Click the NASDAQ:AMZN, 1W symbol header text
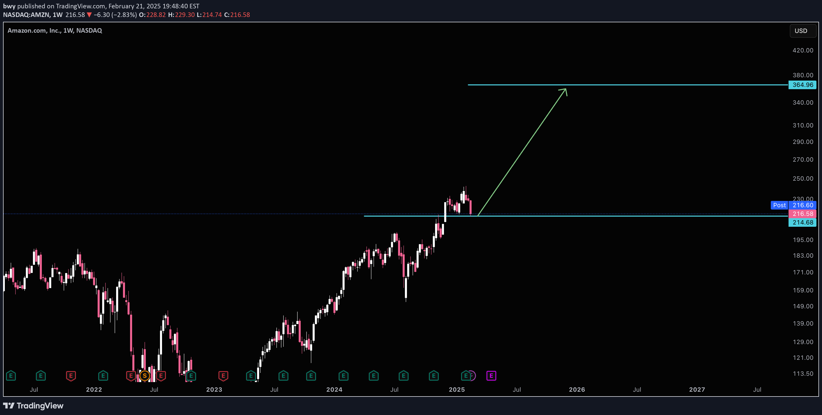 click(33, 15)
